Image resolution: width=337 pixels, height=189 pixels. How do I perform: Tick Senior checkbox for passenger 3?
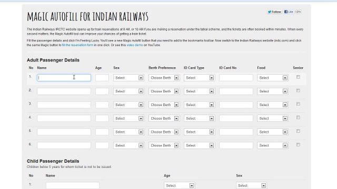point(298,104)
